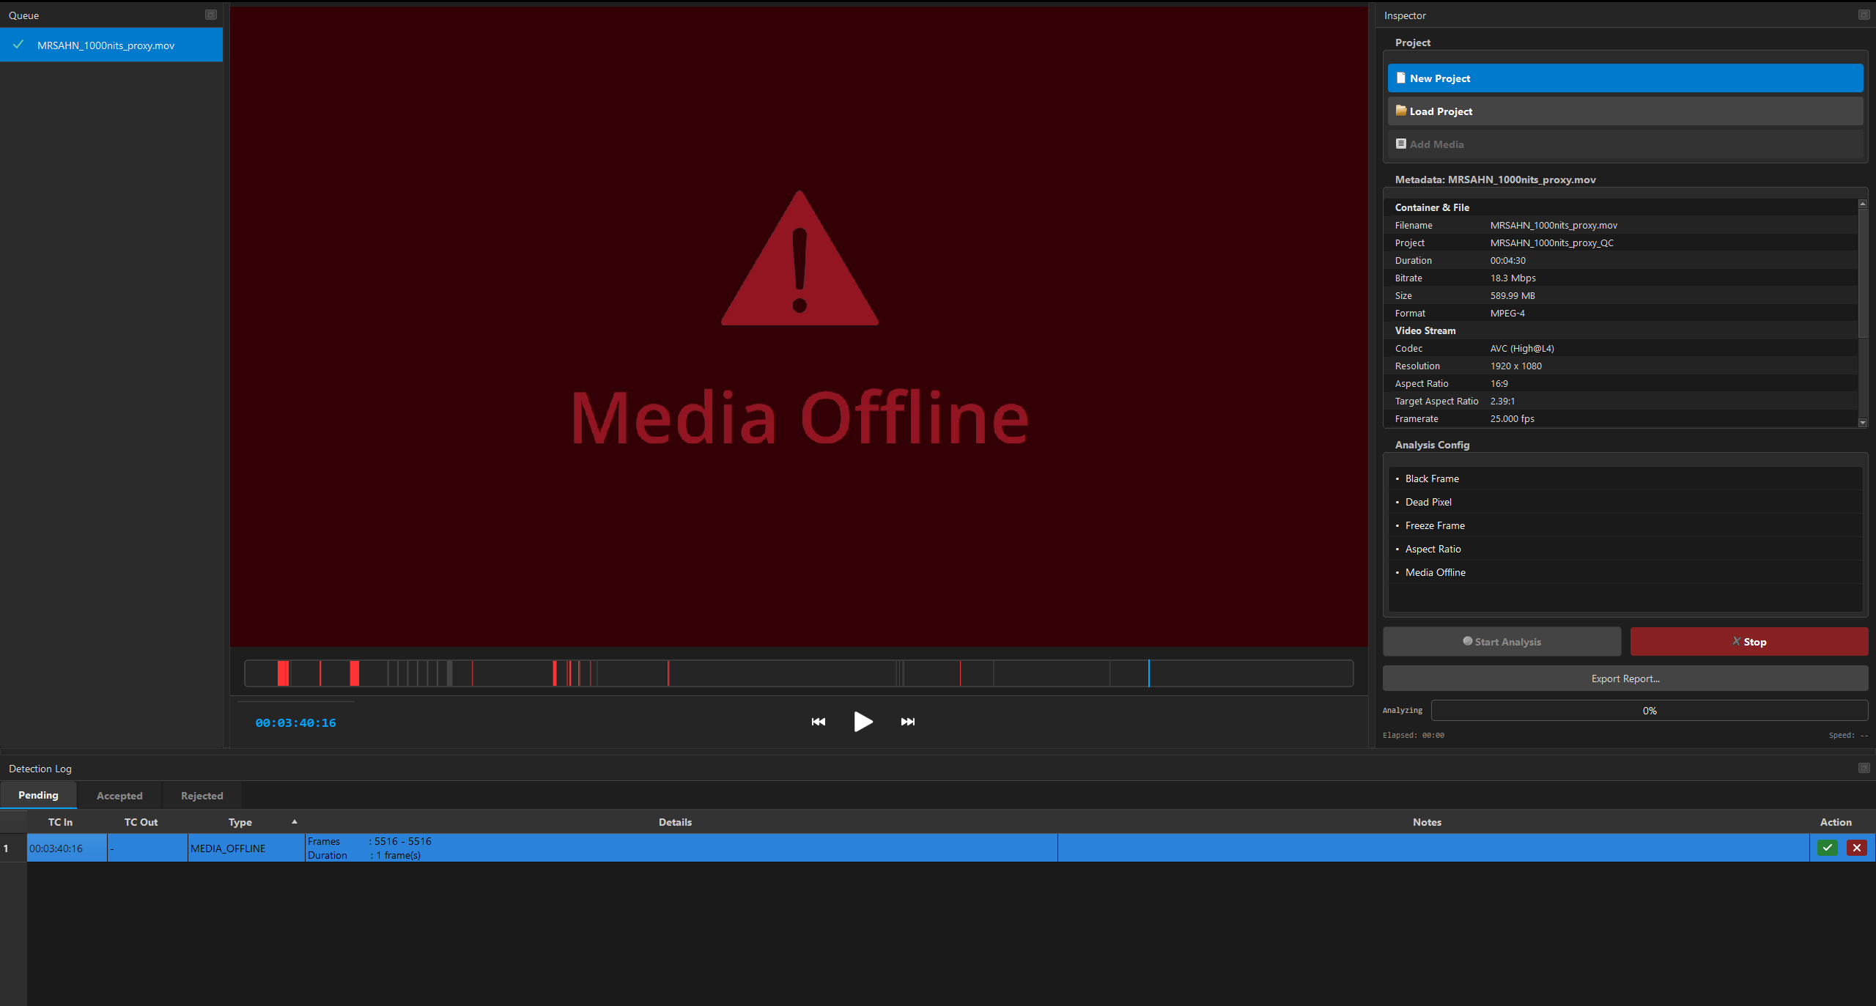Click the metadata scrollbar down arrow
The height and width of the screenshot is (1006, 1876).
coord(1862,423)
